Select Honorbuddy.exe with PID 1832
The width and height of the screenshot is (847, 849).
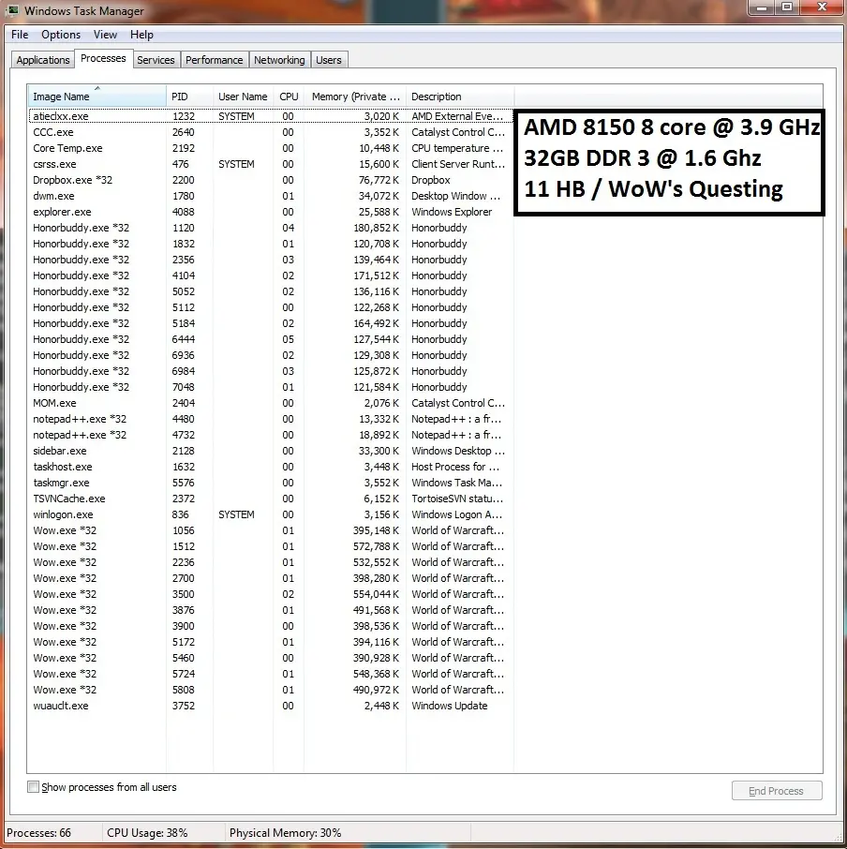270,244
